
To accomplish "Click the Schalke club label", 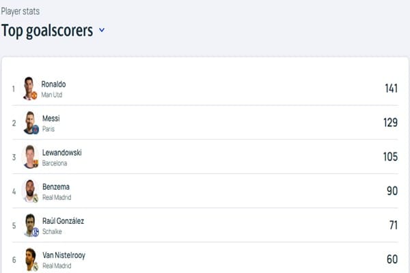I will (x=52, y=231).
